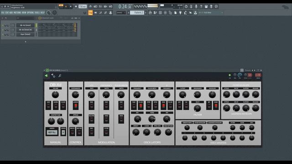Toggle oscillator 1 Pulse switch lit red
292x164 pixels.
point(141,106)
